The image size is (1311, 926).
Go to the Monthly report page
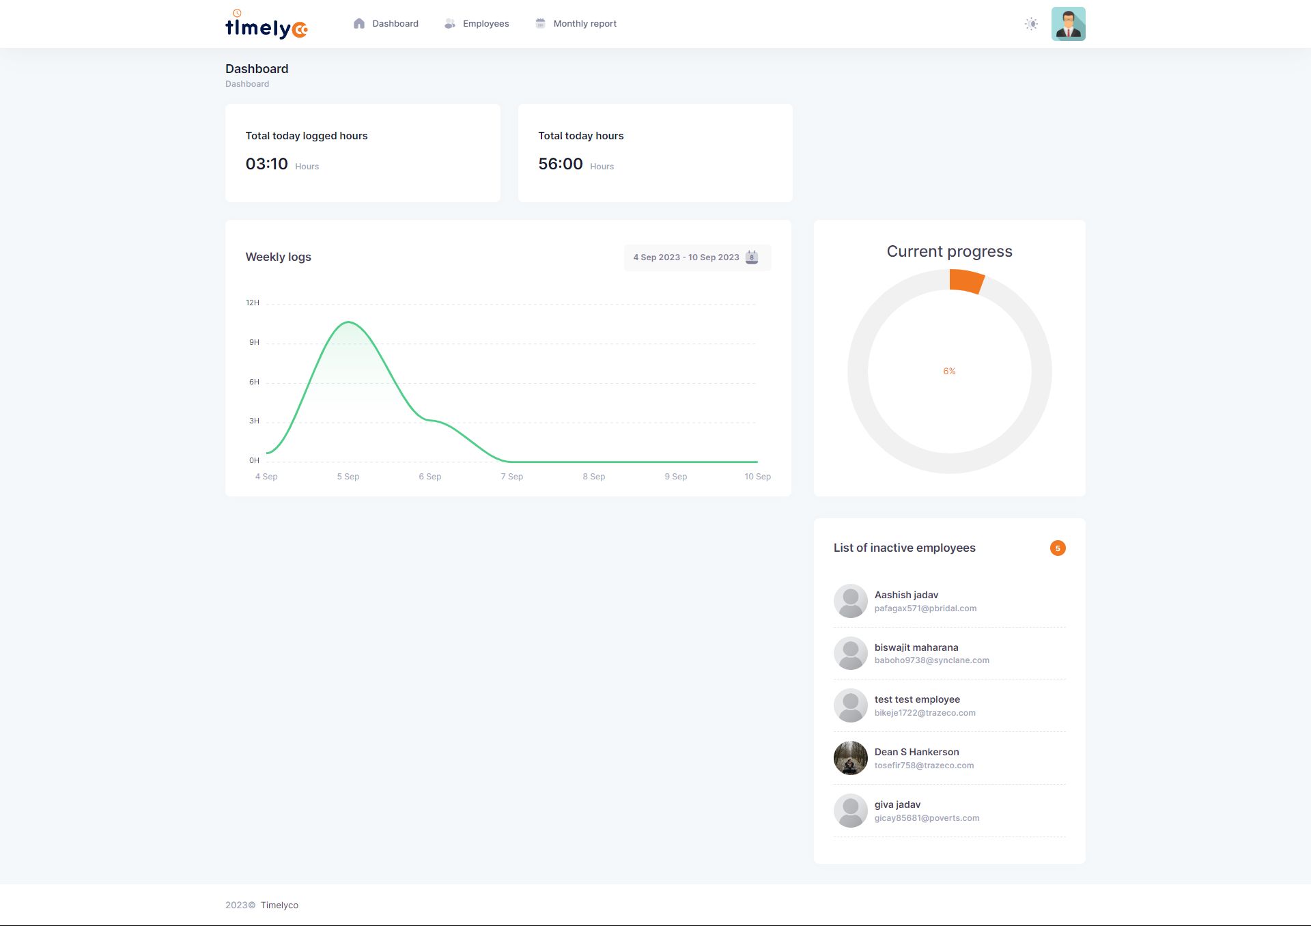pyautogui.click(x=584, y=23)
